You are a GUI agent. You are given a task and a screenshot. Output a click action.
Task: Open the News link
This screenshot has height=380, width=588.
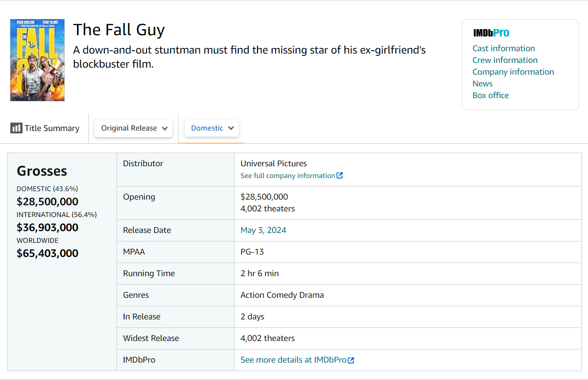[483, 84]
